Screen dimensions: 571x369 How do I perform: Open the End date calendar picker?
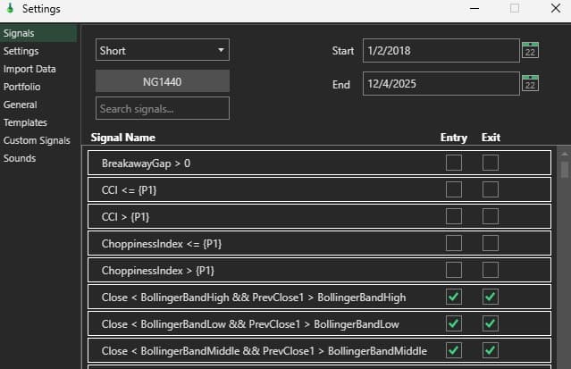530,83
